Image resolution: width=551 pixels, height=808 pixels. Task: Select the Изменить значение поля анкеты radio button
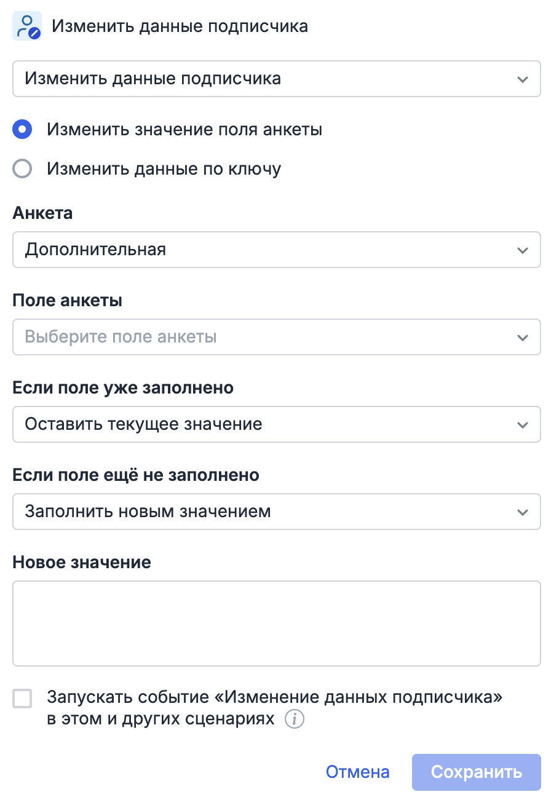22,130
